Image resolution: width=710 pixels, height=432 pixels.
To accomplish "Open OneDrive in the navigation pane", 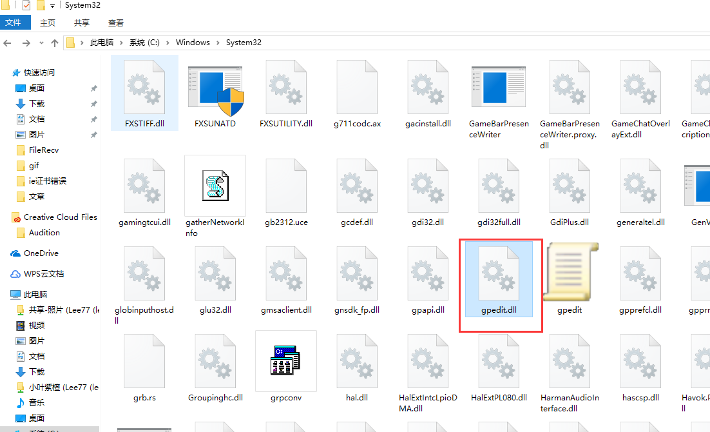I will [41, 253].
